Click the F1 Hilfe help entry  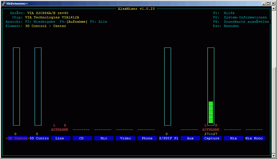224,13
